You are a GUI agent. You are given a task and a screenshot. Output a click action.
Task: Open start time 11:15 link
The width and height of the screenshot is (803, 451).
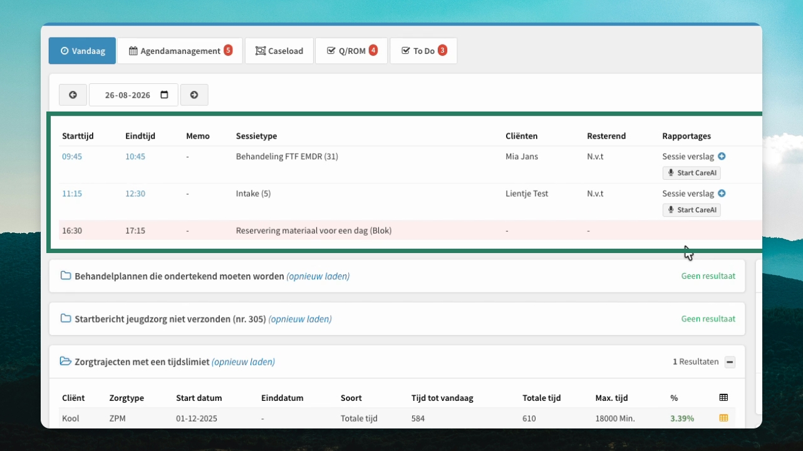point(72,194)
